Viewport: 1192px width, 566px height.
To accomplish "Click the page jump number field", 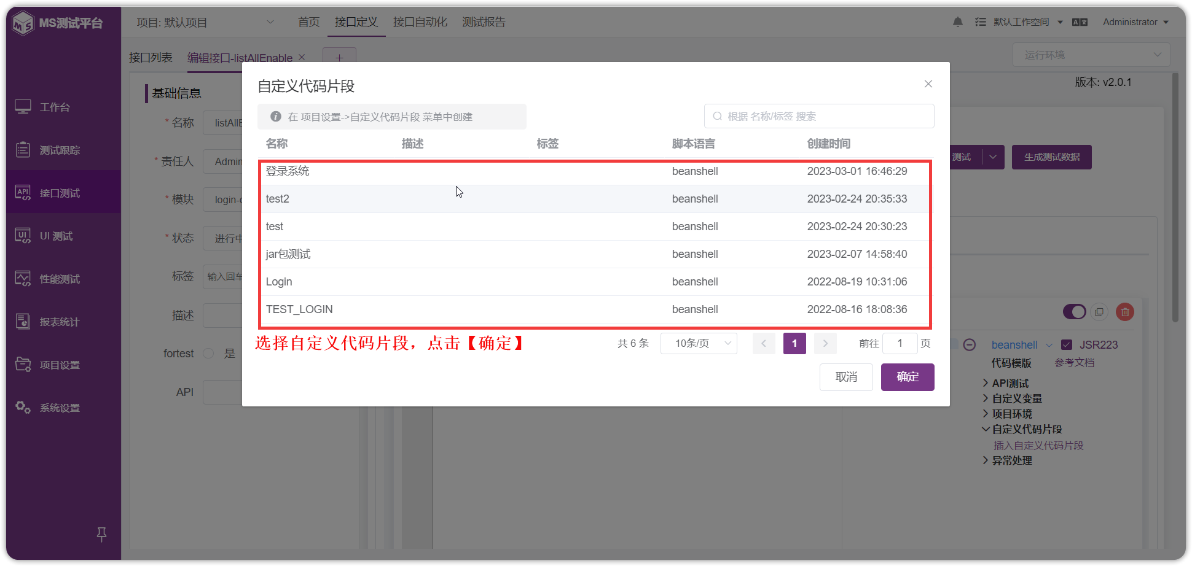I will pos(900,343).
